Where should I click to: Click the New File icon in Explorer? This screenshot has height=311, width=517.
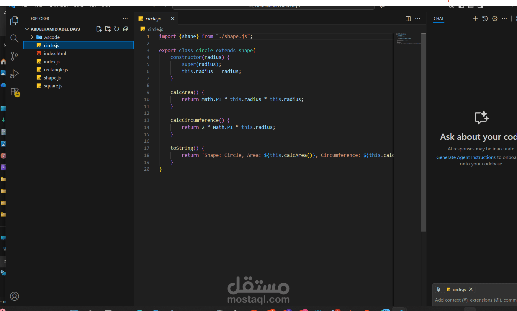(x=99, y=29)
